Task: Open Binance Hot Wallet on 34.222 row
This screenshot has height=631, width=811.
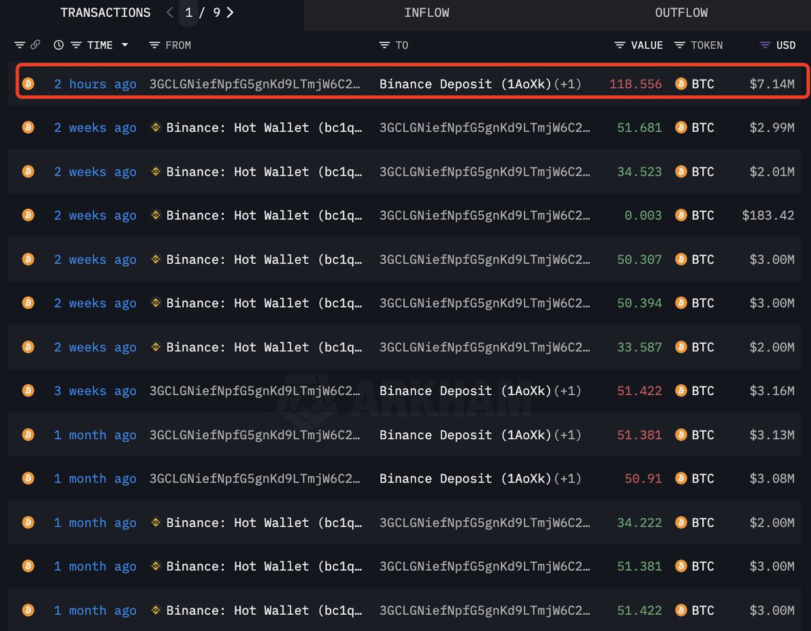Action: [x=264, y=522]
